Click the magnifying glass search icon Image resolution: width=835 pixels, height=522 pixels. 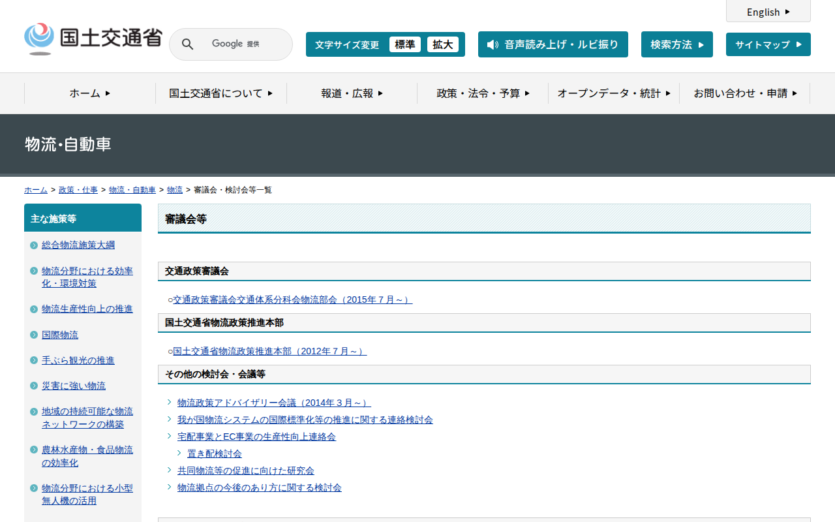pyautogui.click(x=187, y=44)
